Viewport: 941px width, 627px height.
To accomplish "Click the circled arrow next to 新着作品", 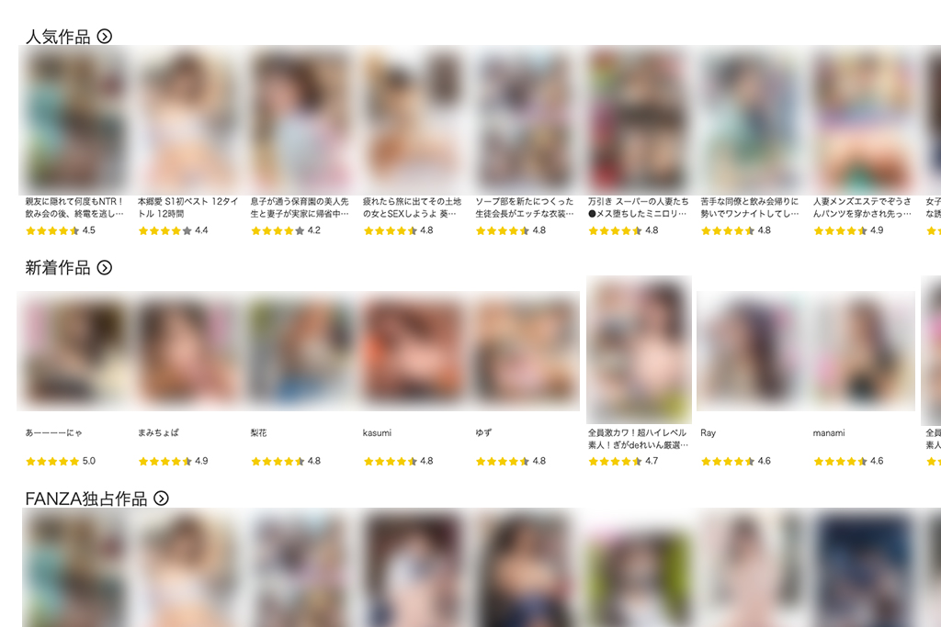I will point(105,267).
